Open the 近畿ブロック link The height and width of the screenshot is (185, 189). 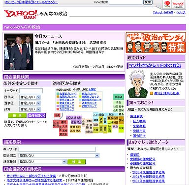pos(89,103)
